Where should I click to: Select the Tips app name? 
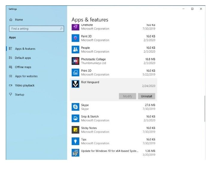tap(84, 139)
